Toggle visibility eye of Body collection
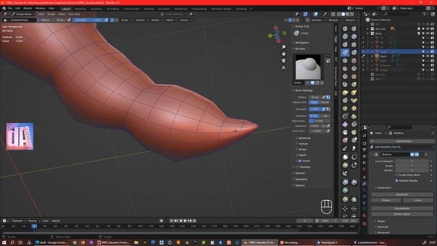Screen dimensions: 437x246 [x=428, y=33]
